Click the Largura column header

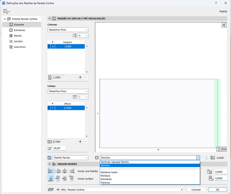pyautogui.click(x=67, y=42)
